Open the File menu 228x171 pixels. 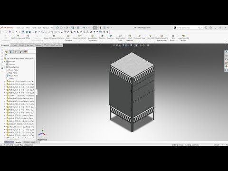19,28
